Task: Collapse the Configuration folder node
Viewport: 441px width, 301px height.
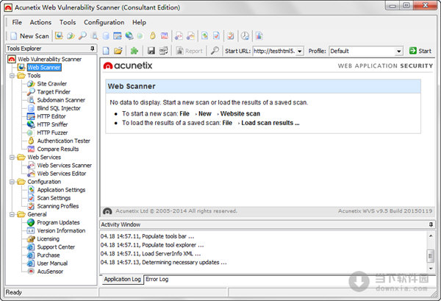Action: (x=12, y=182)
